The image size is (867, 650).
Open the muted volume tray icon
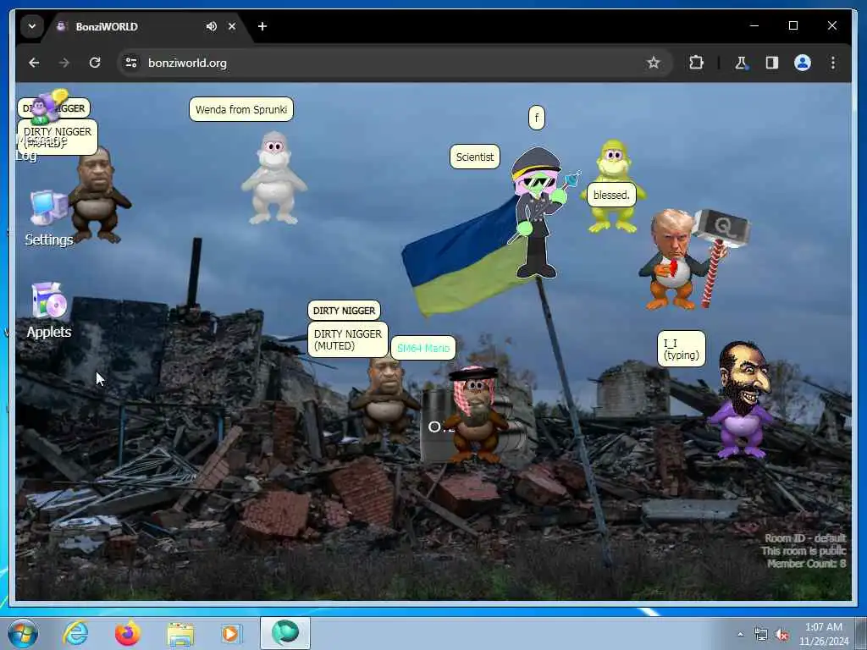pos(781,635)
